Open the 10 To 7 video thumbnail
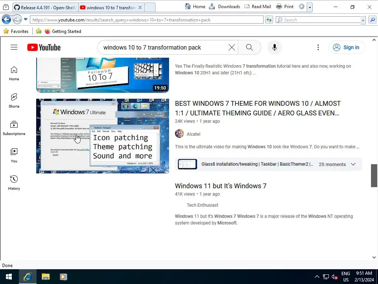Image resolution: width=378 pixels, height=284 pixels. [103, 75]
